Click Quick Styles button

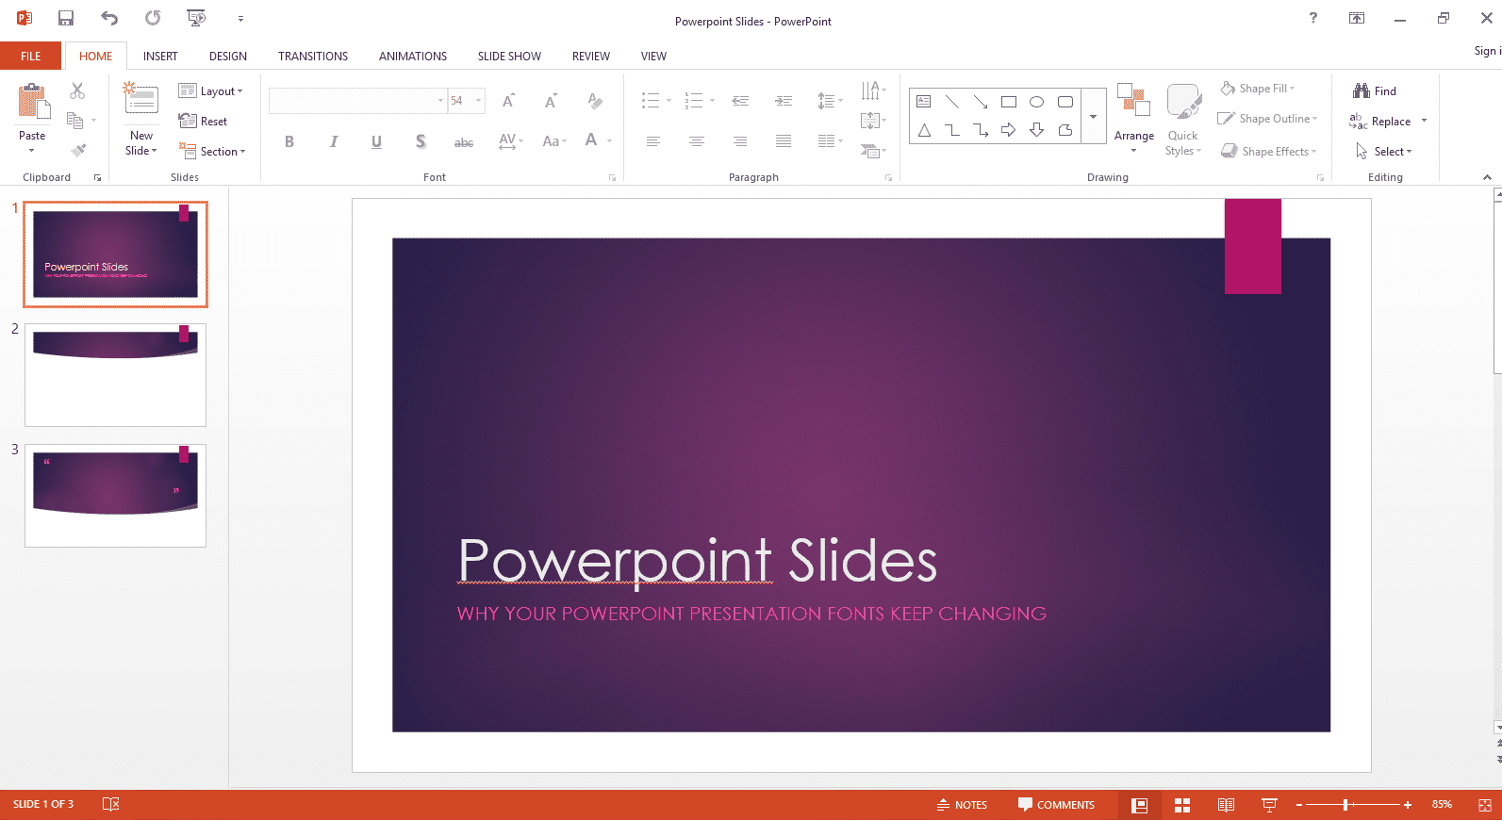1183,120
